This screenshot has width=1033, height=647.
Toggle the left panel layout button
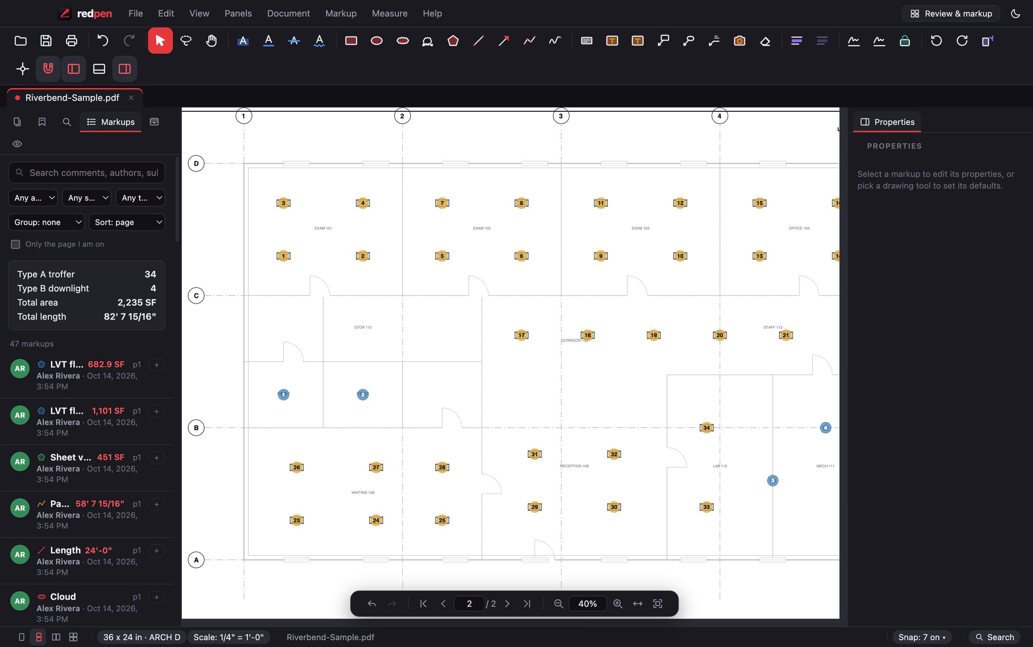[74, 69]
